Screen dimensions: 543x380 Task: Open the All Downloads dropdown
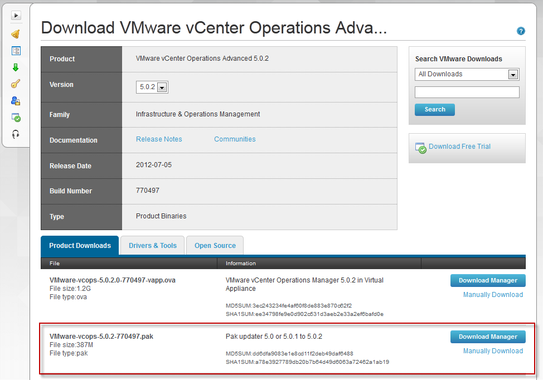point(467,75)
